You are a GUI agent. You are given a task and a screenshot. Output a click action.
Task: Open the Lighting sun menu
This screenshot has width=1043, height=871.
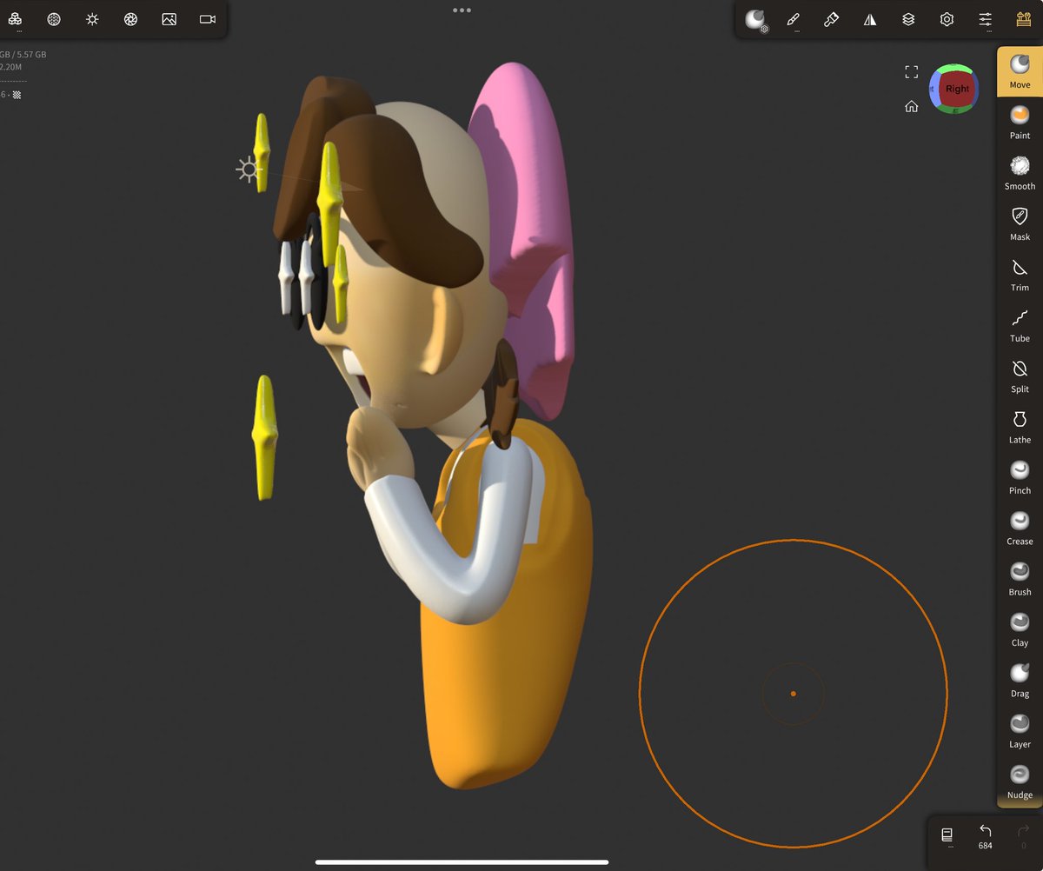[92, 19]
